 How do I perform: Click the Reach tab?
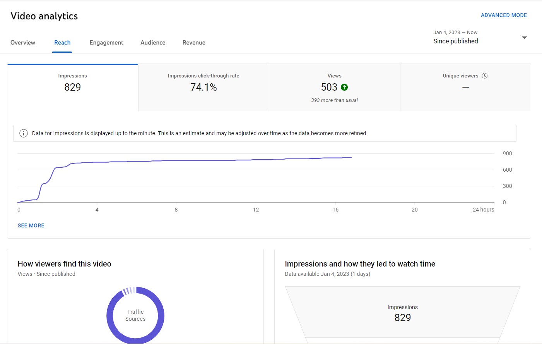62,43
